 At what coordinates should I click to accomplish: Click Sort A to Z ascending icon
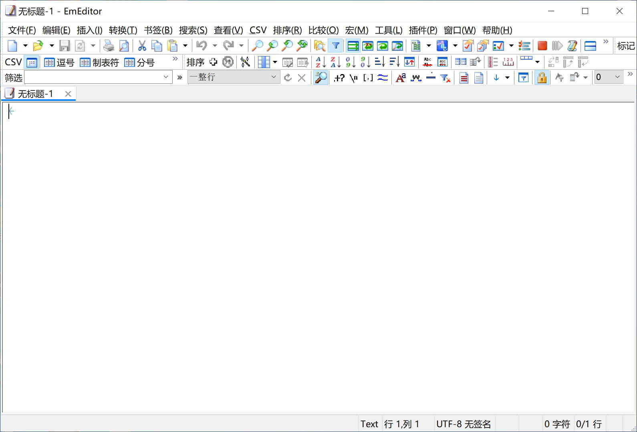pos(321,62)
